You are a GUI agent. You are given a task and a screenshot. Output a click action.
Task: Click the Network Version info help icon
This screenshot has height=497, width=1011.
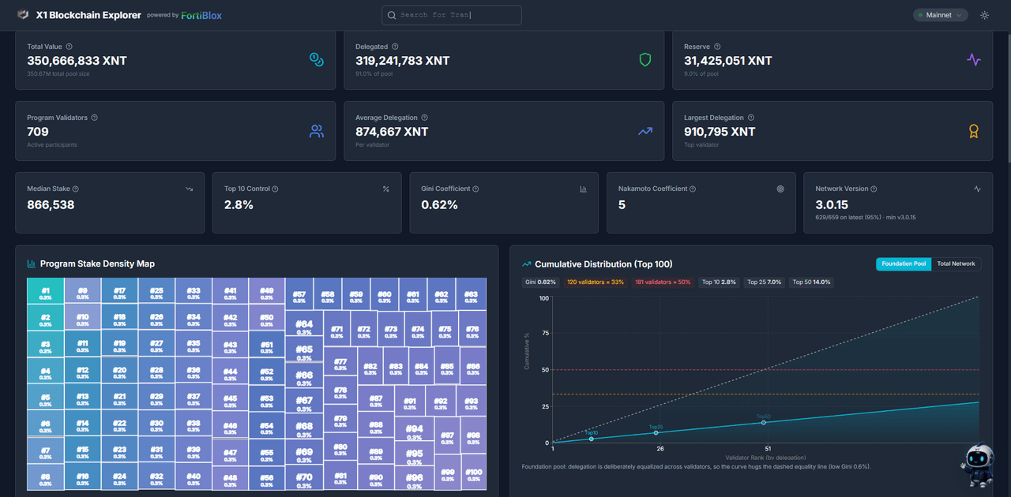(874, 189)
